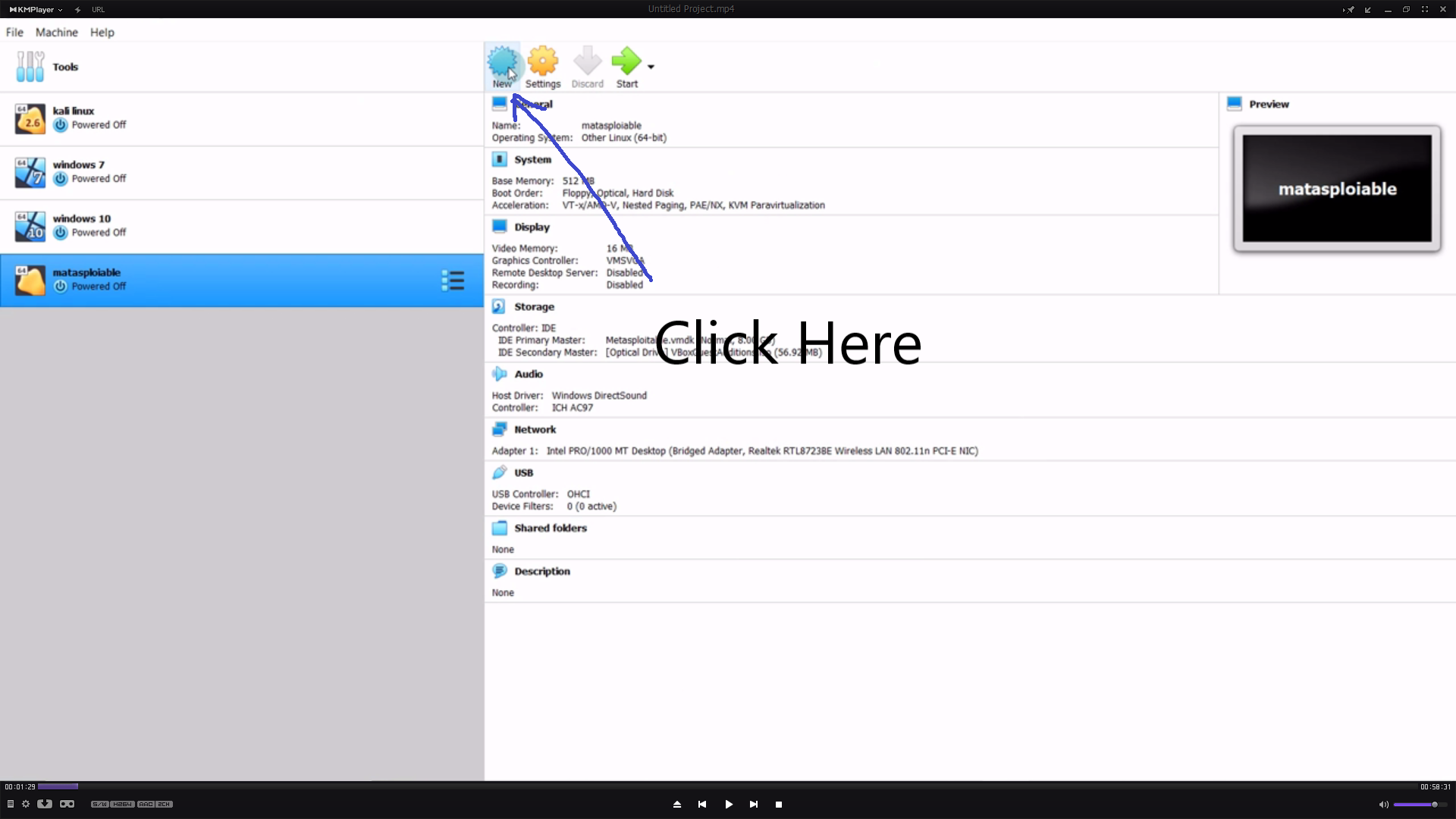The height and width of the screenshot is (819, 1456).
Task: Click the Storage section icon
Action: point(499,306)
